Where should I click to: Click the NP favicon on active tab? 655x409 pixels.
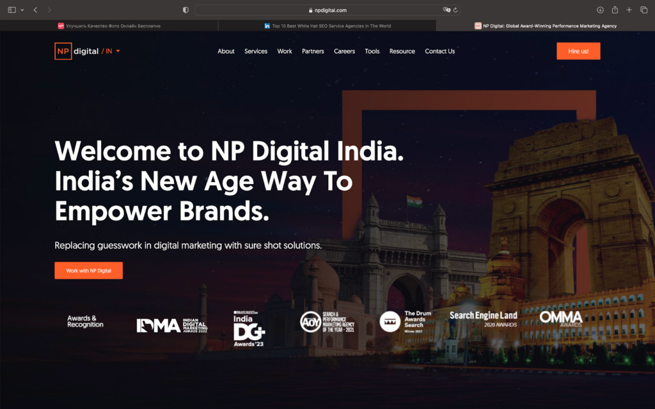point(478,26)
